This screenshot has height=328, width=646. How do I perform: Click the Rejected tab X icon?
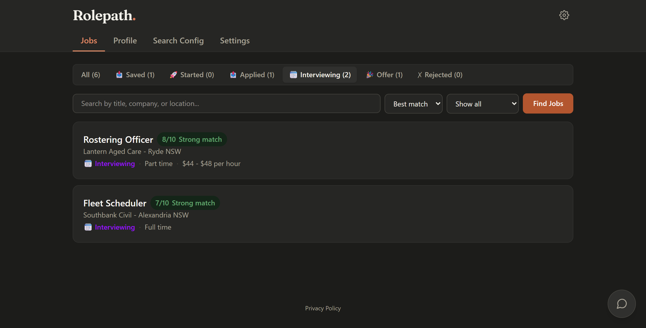pyautogui.click(x=419, y=75)
